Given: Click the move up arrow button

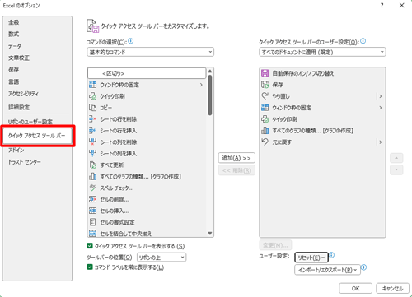Looking at the screenshot, I should point(396,158).
